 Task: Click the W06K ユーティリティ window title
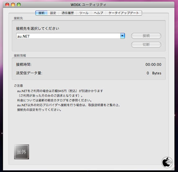(88, 5)
